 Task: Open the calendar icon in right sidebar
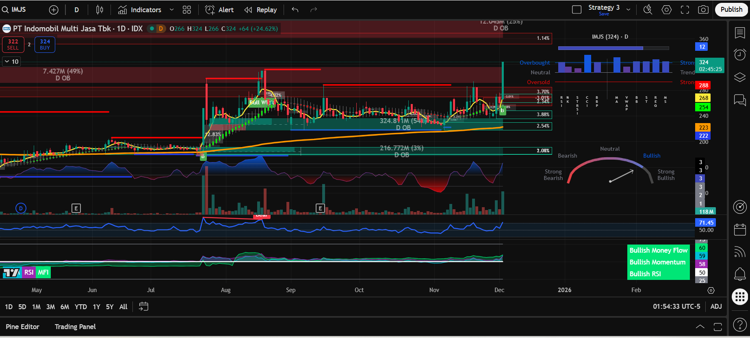740,230
